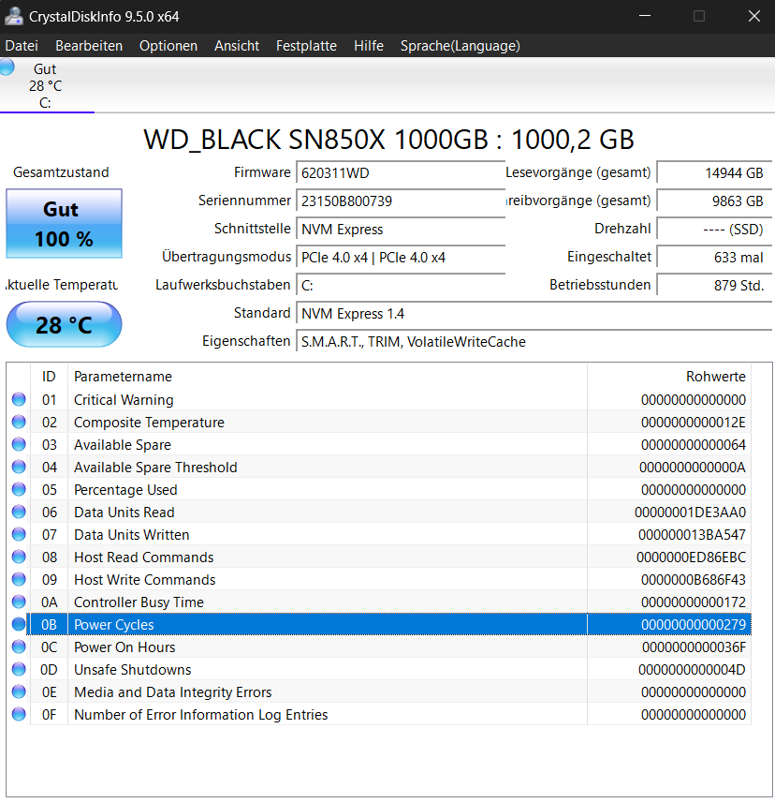Click status orb of Controller Busy Time row
The width and height of the screenshot is (775, 803).
coord(19,602)
